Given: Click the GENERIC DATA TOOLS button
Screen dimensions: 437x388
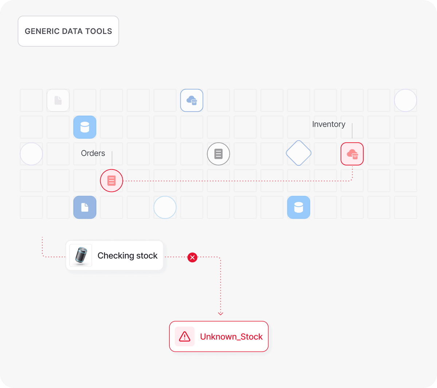Looking at the screenshot, I should click(x=68, y=31).
